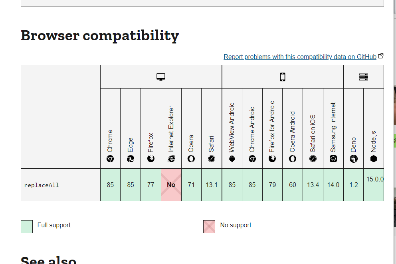396x264 pixels.
Task: Click the Internet Explorer icon
Action: (171, 158)
